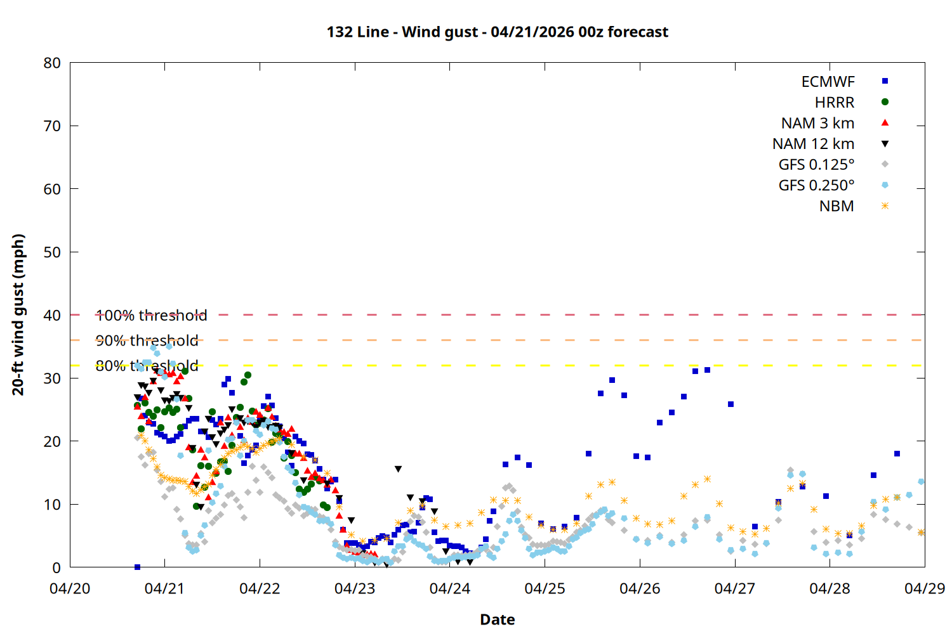The width and height of the screenshot is (952, 634).
Task: Select the NAM 12 km black triangle marker
Action: pos(885,144)
